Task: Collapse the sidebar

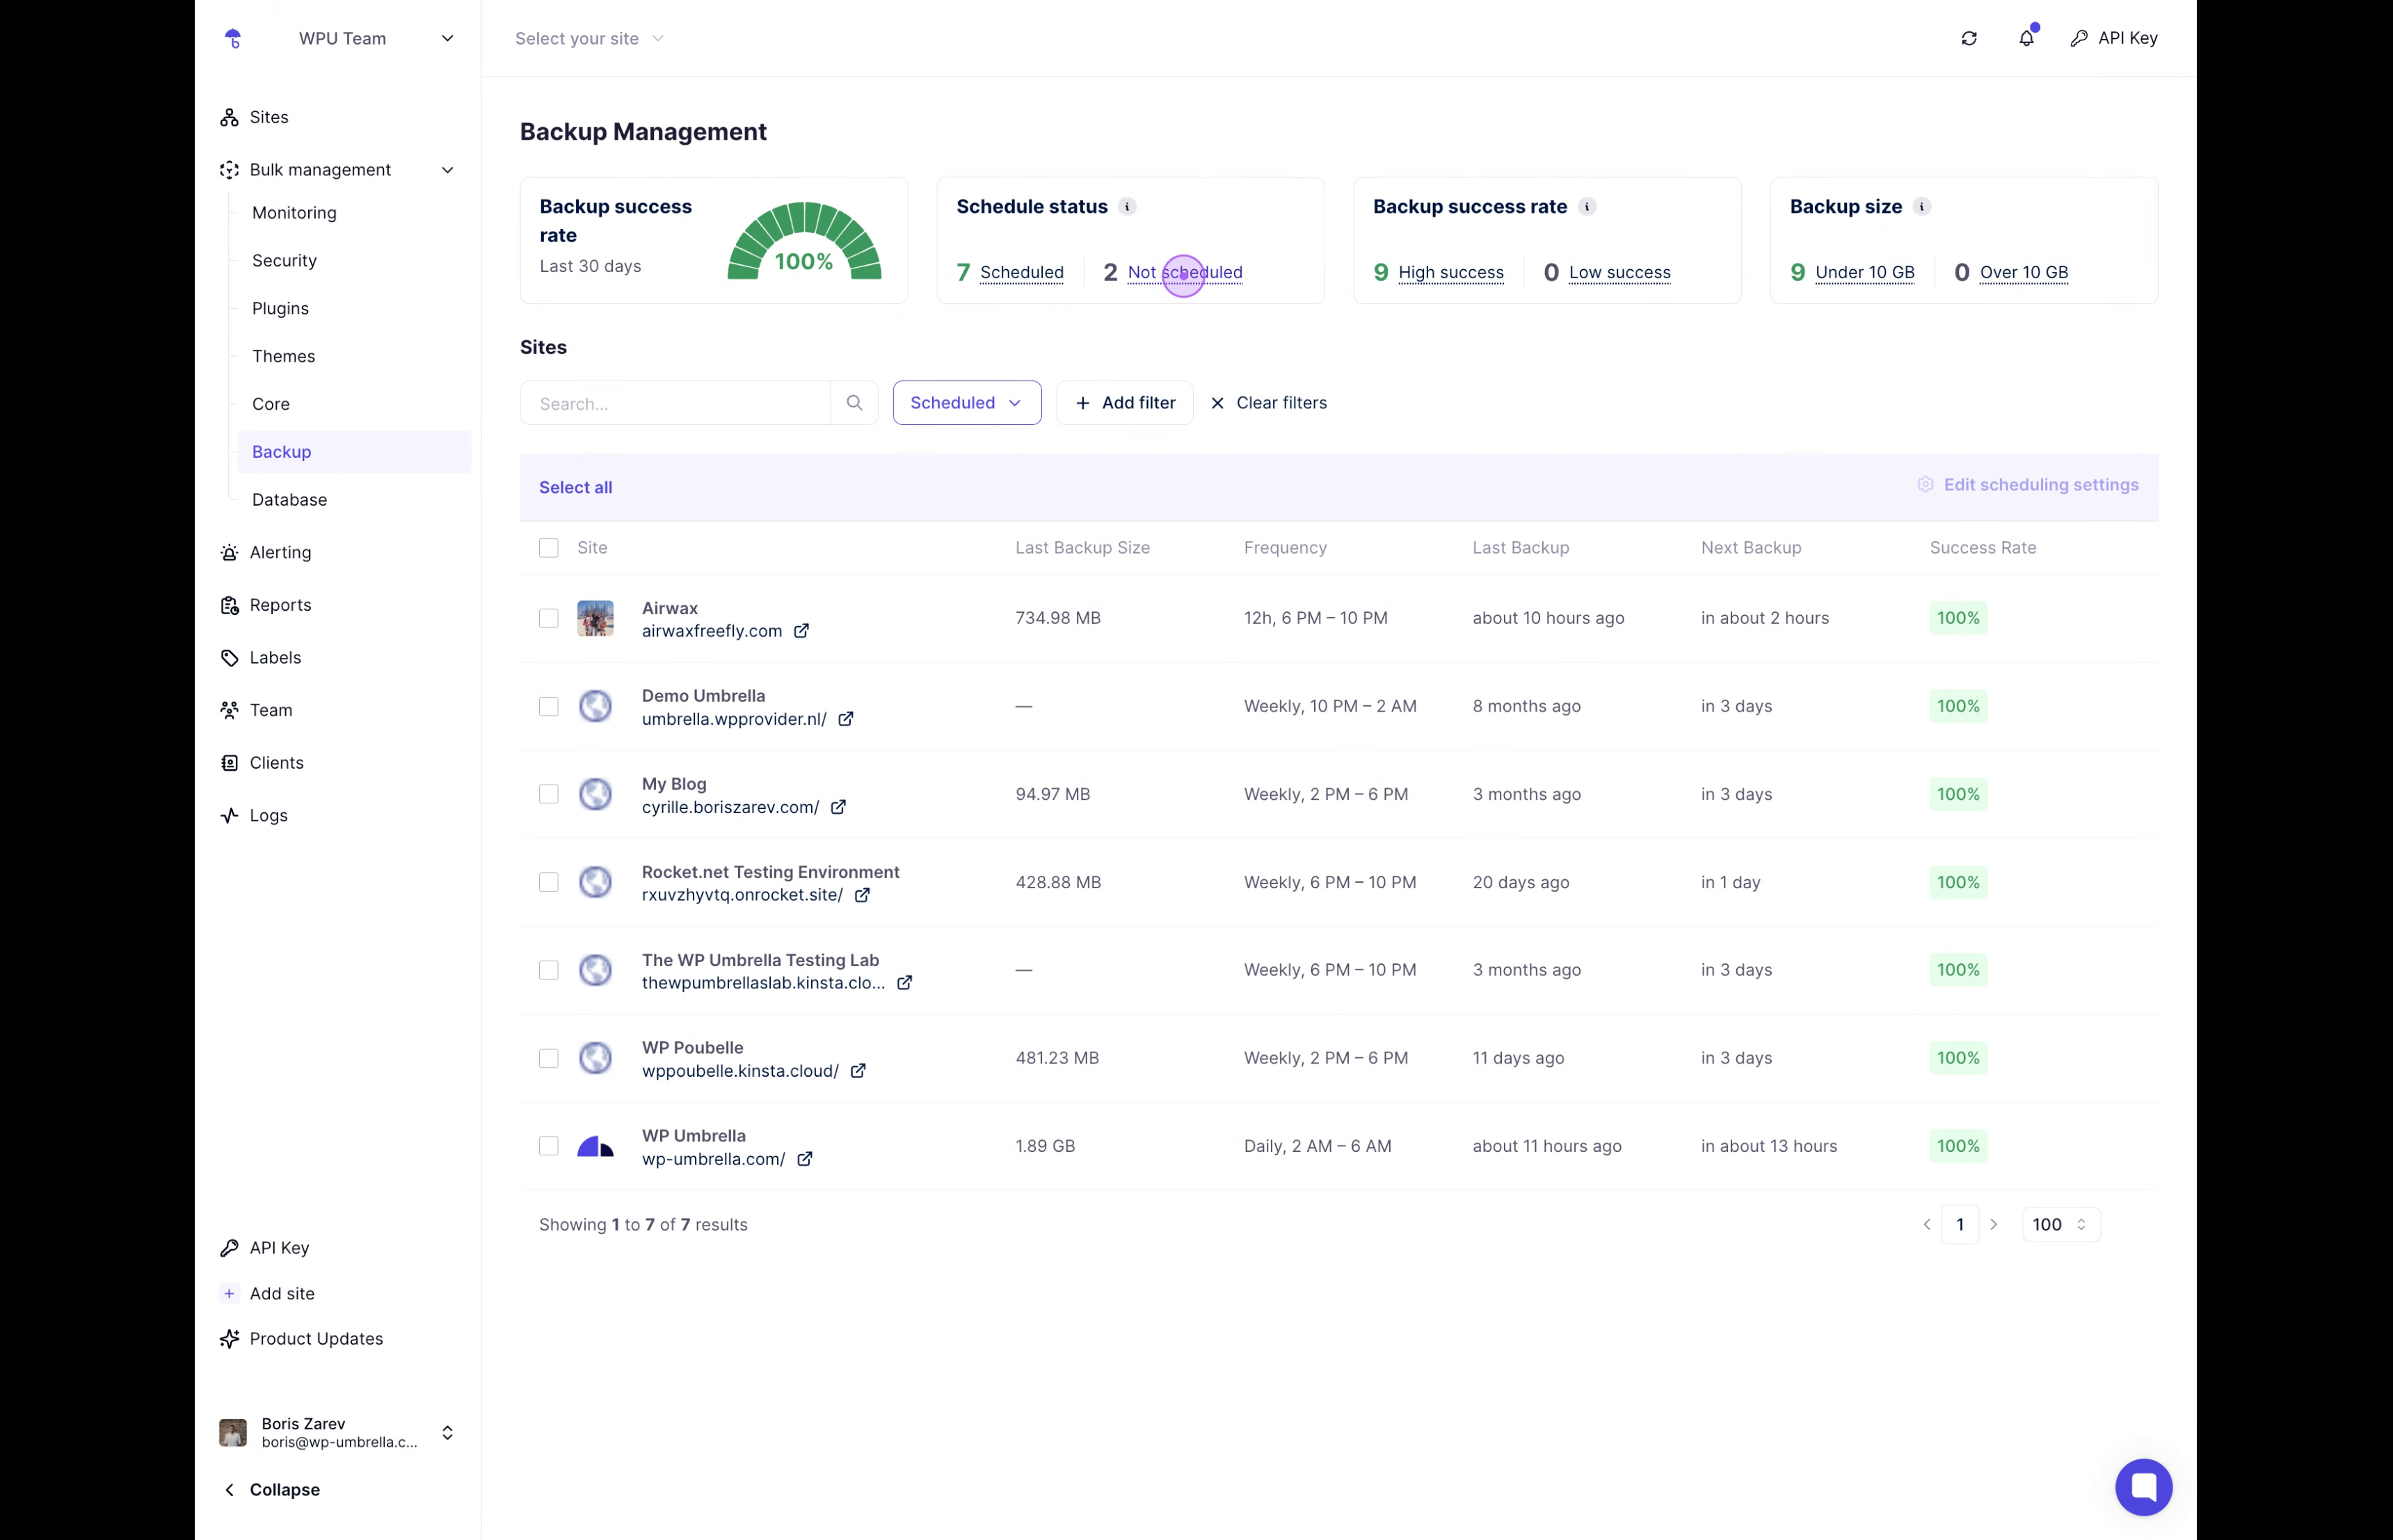Action: [271, 1490]
